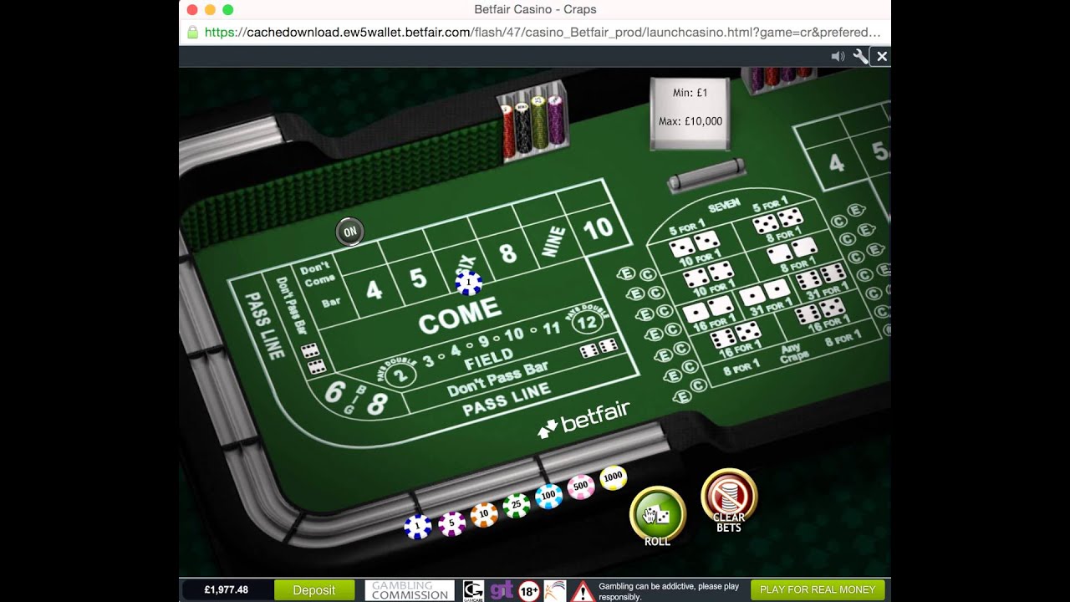Click the £1,977.48 balance display
The width and height of the screenshot is (1070, 602).
(x=227, y=590)
